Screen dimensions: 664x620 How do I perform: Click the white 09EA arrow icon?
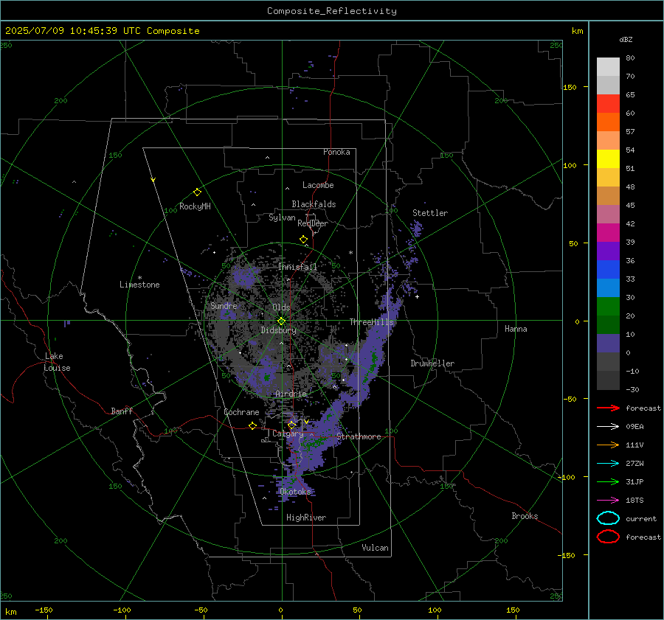point(608,427)
